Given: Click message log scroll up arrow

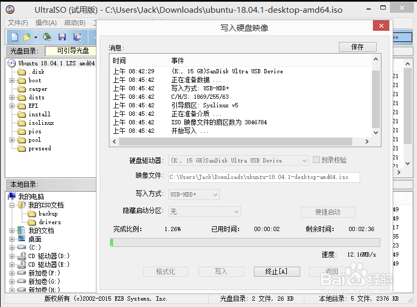Looking at the screenshot, I should click(x=376, y=59).
